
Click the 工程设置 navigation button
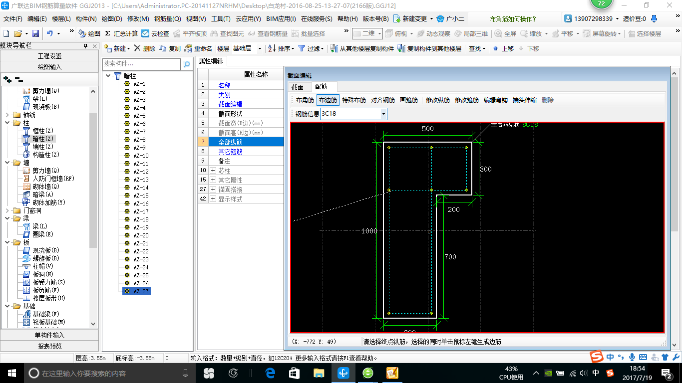point(49,56)
